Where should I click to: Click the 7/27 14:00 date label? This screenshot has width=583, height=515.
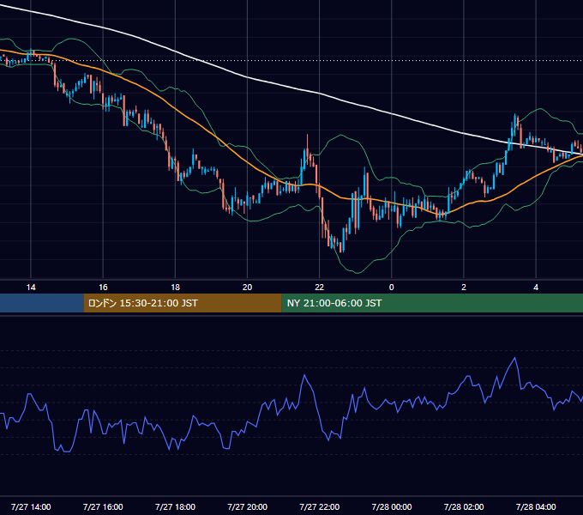tap(31, 506)
